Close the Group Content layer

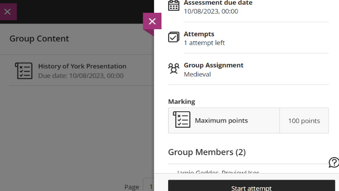point(8,11)
